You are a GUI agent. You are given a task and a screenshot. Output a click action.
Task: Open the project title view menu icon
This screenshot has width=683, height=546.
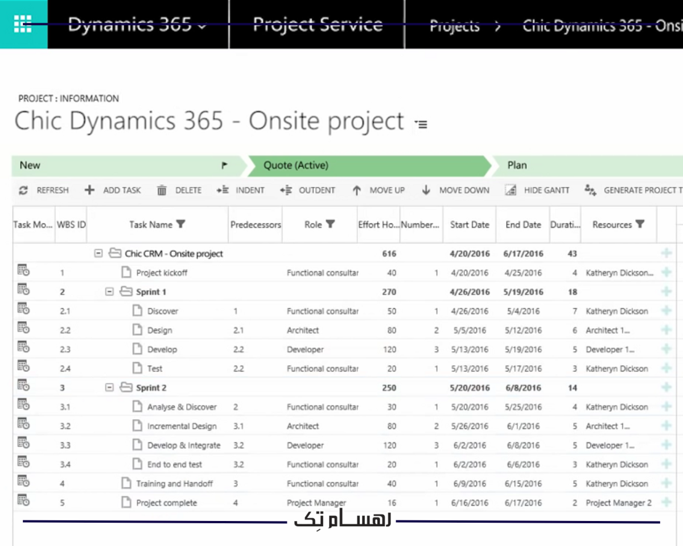click(421, 123)
